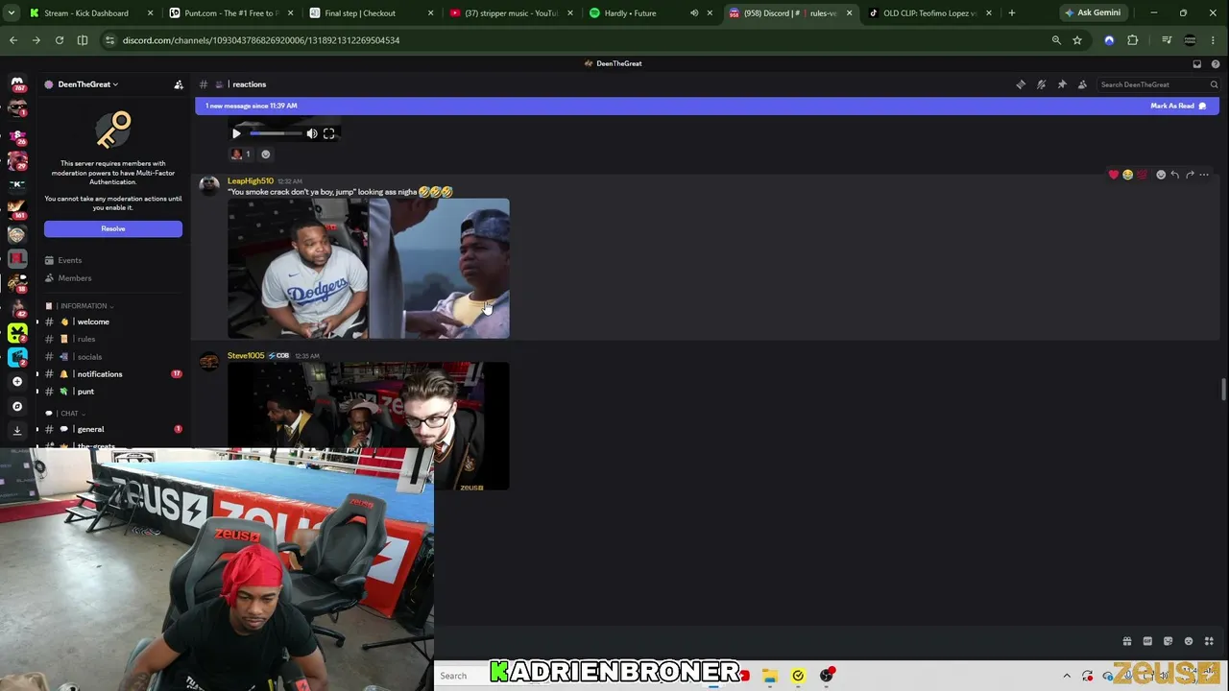This screenshot has height=691, width=1229.
Task: Click the address bar URL
Action: coord(261,40)
